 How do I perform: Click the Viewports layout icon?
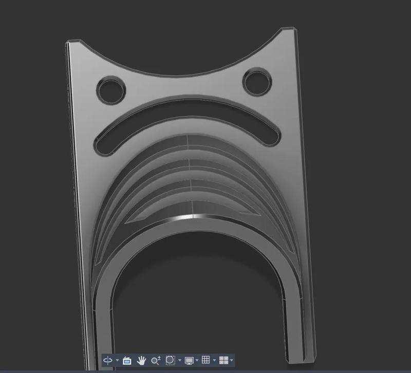(223, 360)
